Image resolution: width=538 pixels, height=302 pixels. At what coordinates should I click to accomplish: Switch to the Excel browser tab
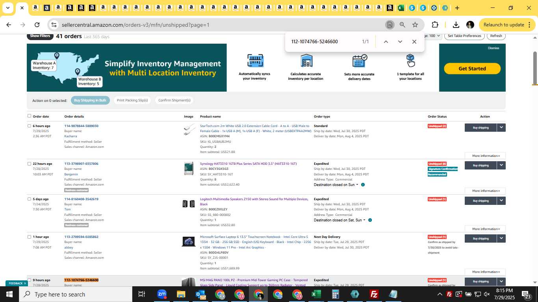pos(401,8)
